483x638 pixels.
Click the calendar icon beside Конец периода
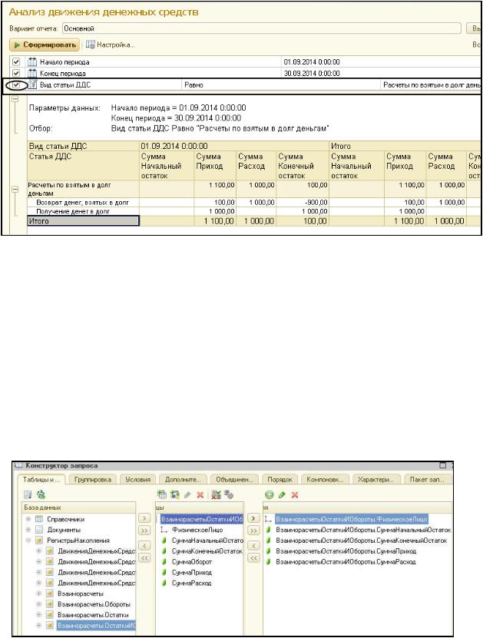click(32, 73)
